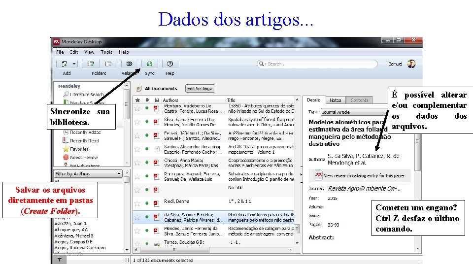Viewport: 473px width, 266px height.
Task: Click the document list horizontal scrollbar thumb
Action: (174, 249)
